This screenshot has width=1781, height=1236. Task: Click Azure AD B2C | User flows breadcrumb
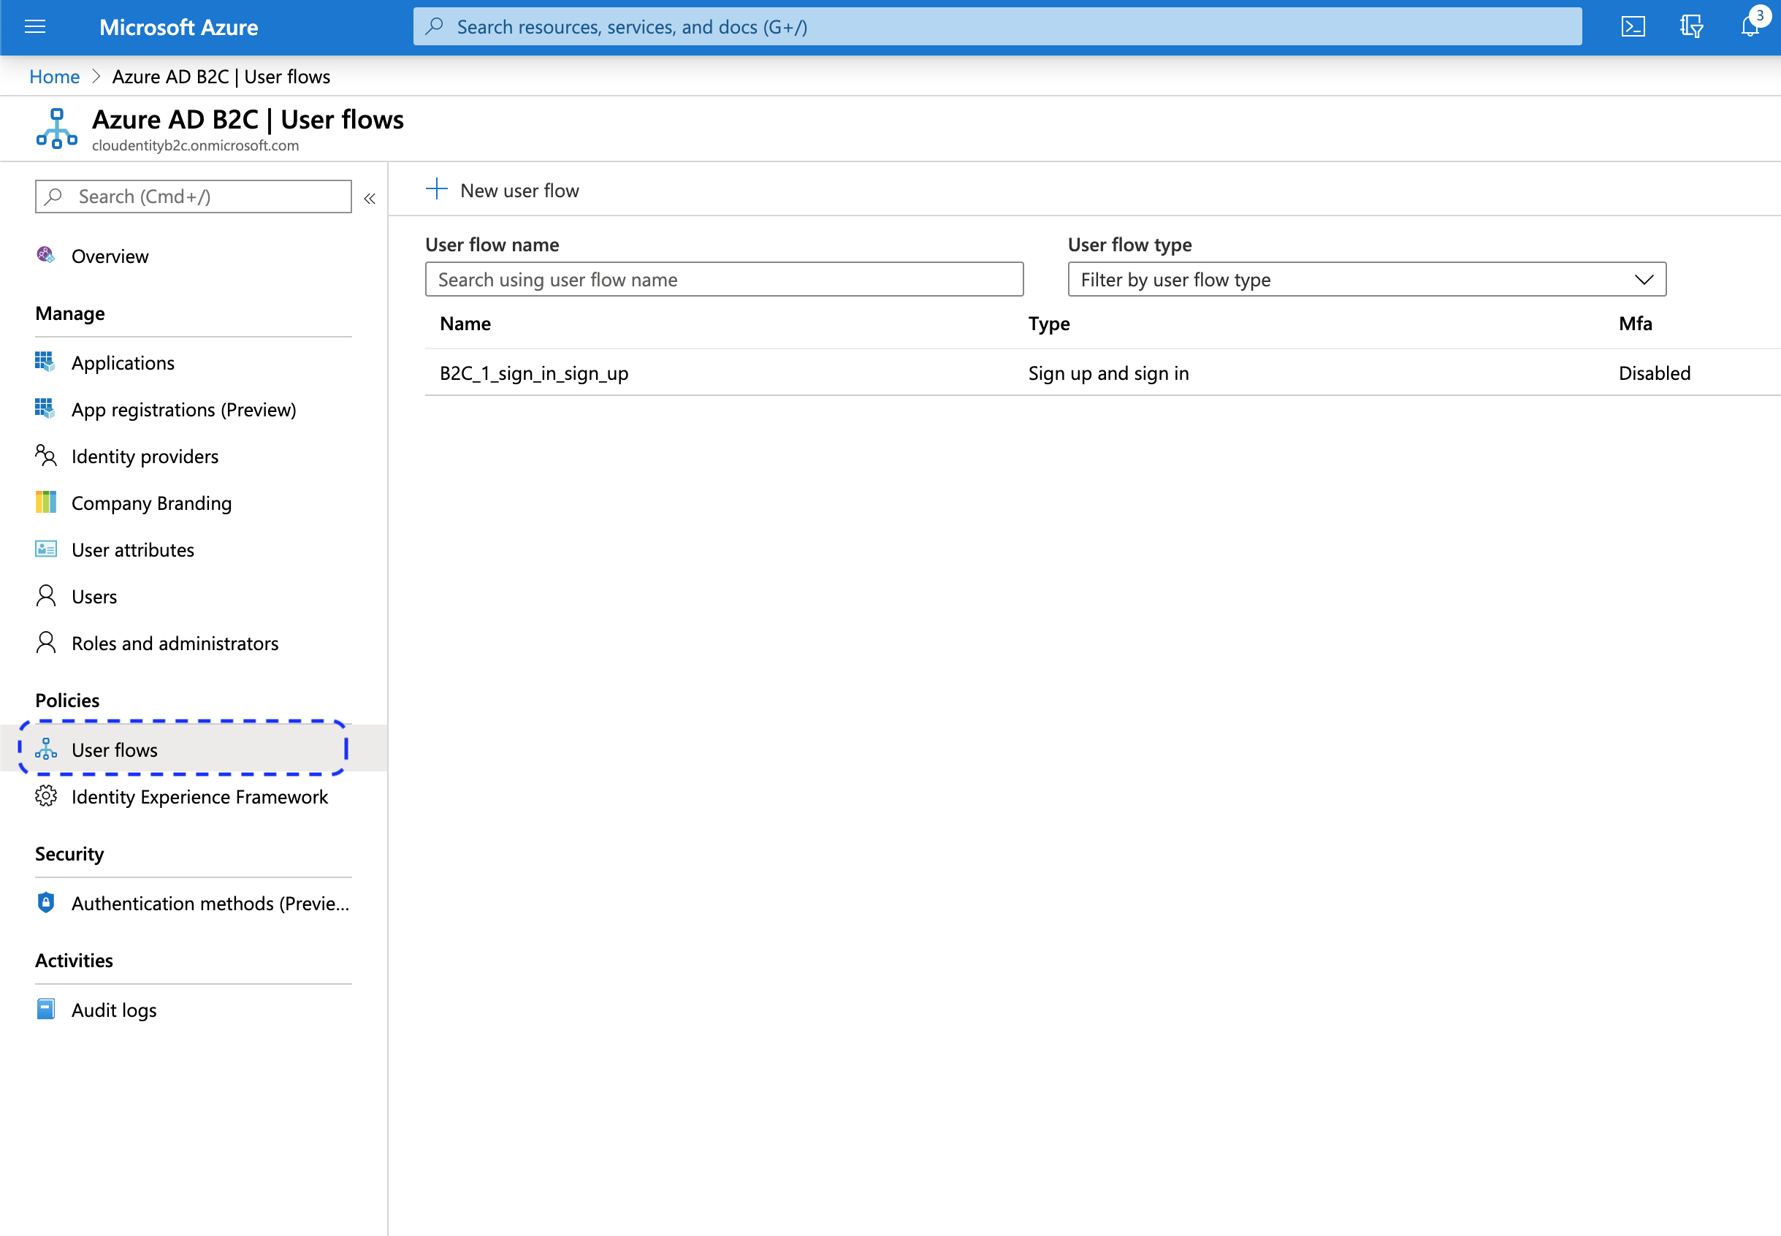[221, 76]
